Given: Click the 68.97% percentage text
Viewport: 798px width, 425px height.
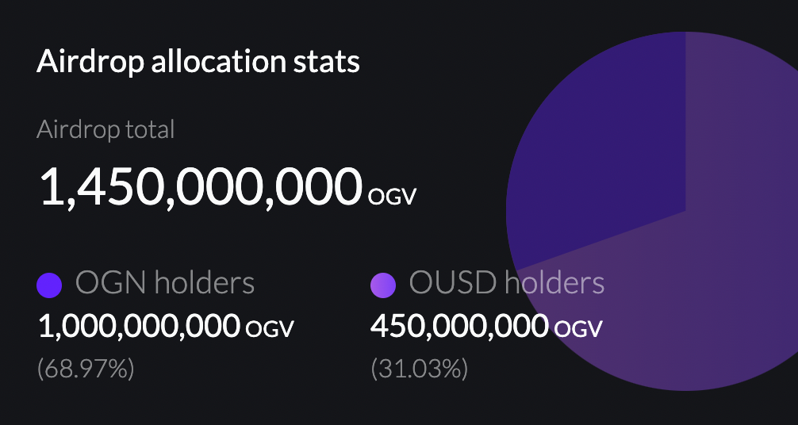Looking at the screenshot, I should [x=86, y=369].
